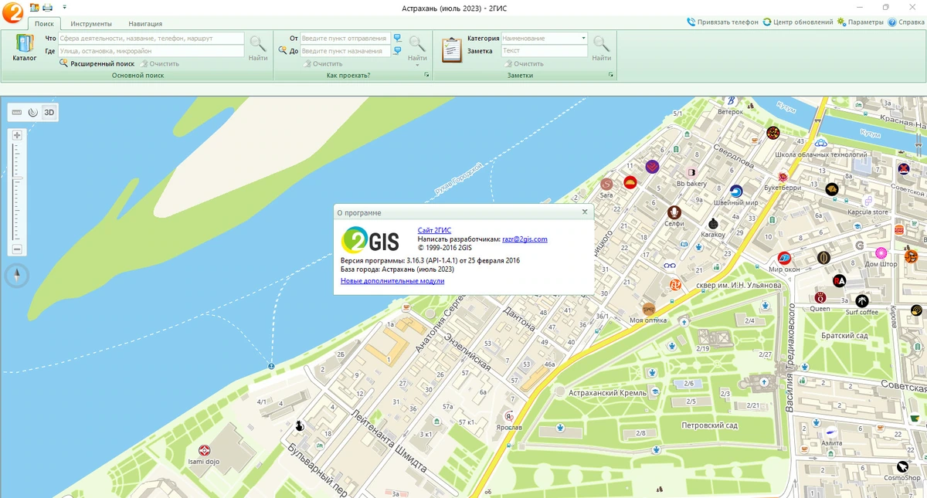Click Найти magnifier in Заметки group
Image resolution: width=927 pixels, height=498 pixels.
[601, 47]
